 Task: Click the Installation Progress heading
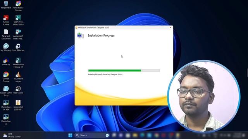(x=101, y=36)
